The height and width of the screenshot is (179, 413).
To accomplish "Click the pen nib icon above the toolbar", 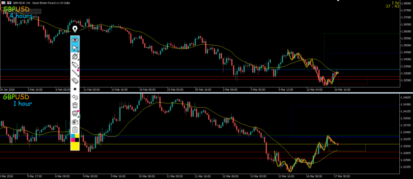I will [x=75, y=29].
